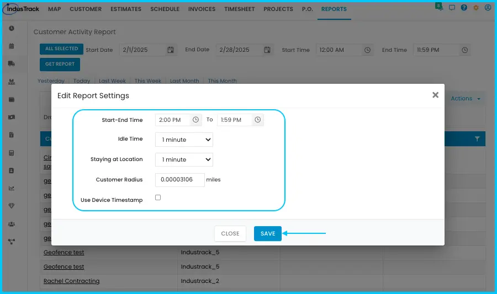Open the clock icon in the left sidebar
The width and height of the screenshot is (497, 294).
coord(12,29)
